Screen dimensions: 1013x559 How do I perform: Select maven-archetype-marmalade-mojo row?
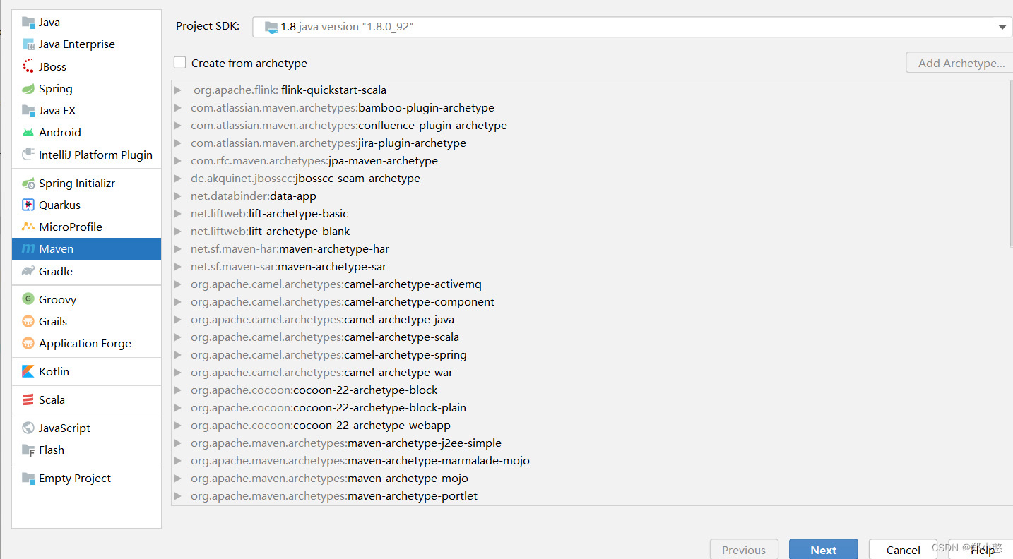pyautogui.click(x=591, y=460)
